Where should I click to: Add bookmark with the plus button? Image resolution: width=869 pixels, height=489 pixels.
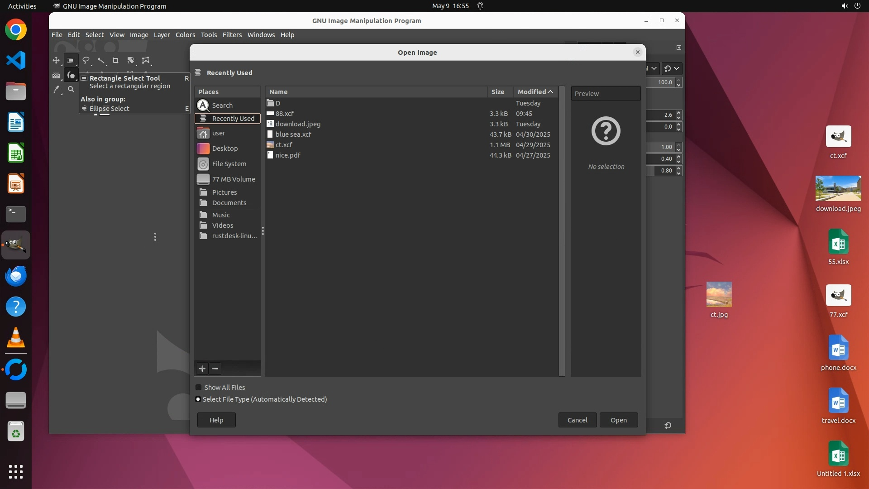(202, 369)
